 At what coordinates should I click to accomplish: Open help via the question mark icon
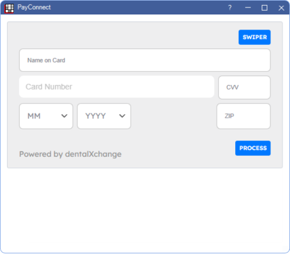pos(230,8)
